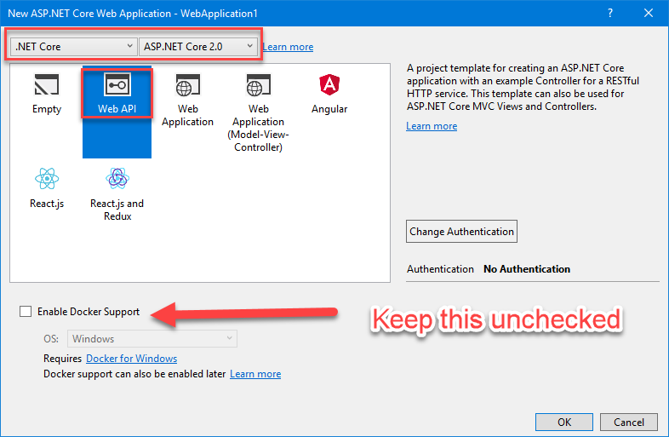Close the New ASP.NET Core dialog
Screen dimensions: 669x437
pyautogui.click(x=649, y=14)
